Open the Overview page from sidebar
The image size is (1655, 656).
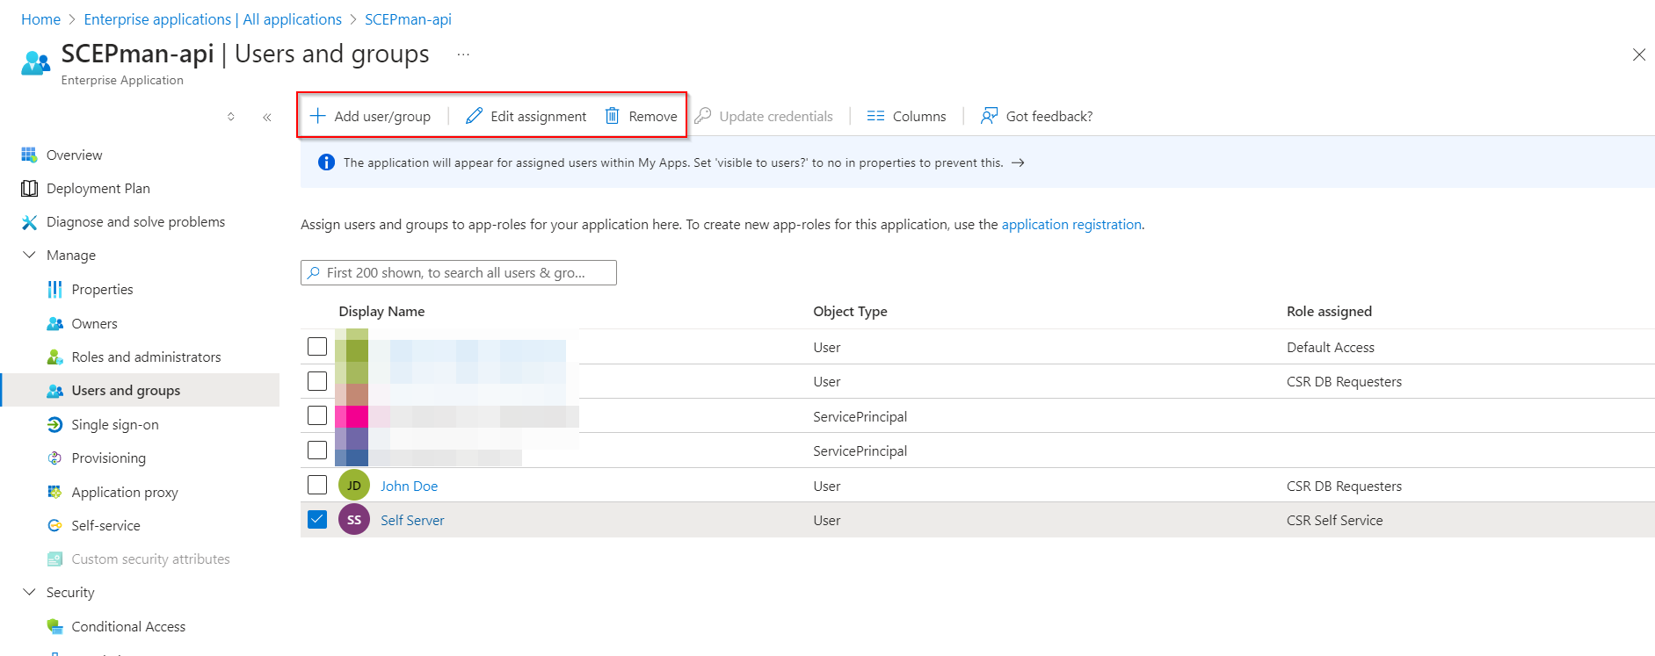74,155
